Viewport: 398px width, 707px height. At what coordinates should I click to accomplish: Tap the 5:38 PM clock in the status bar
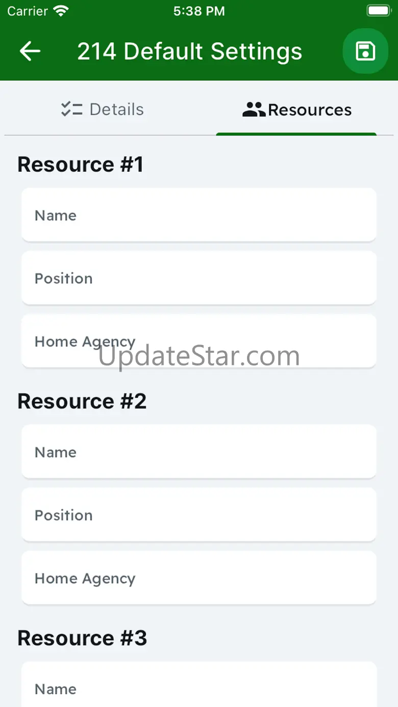(x=199, y=11)
